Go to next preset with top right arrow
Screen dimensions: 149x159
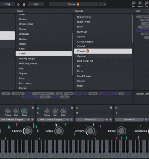(x=105, y=4)
